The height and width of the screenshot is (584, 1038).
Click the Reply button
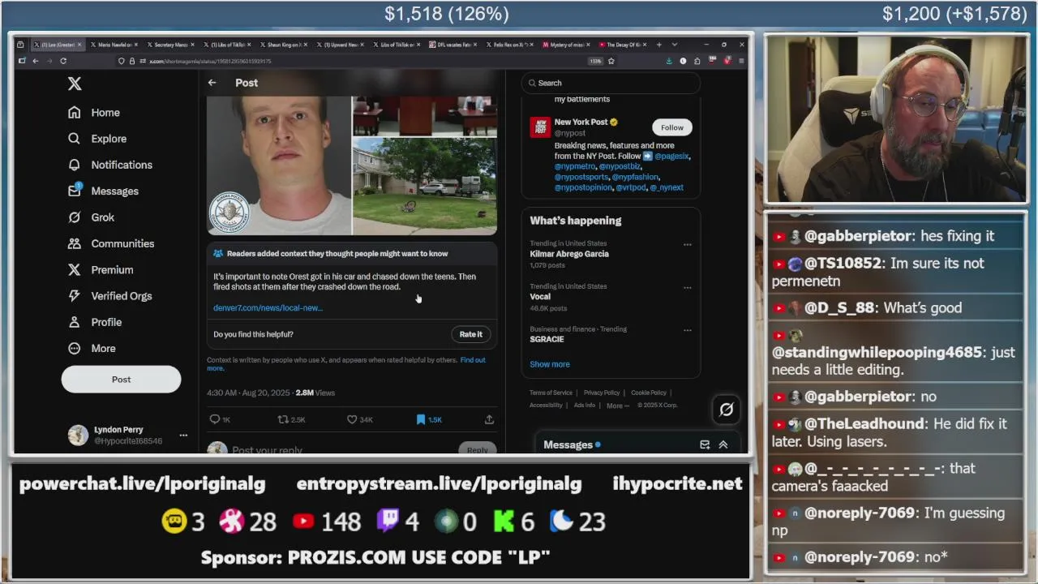pos(477,449)
